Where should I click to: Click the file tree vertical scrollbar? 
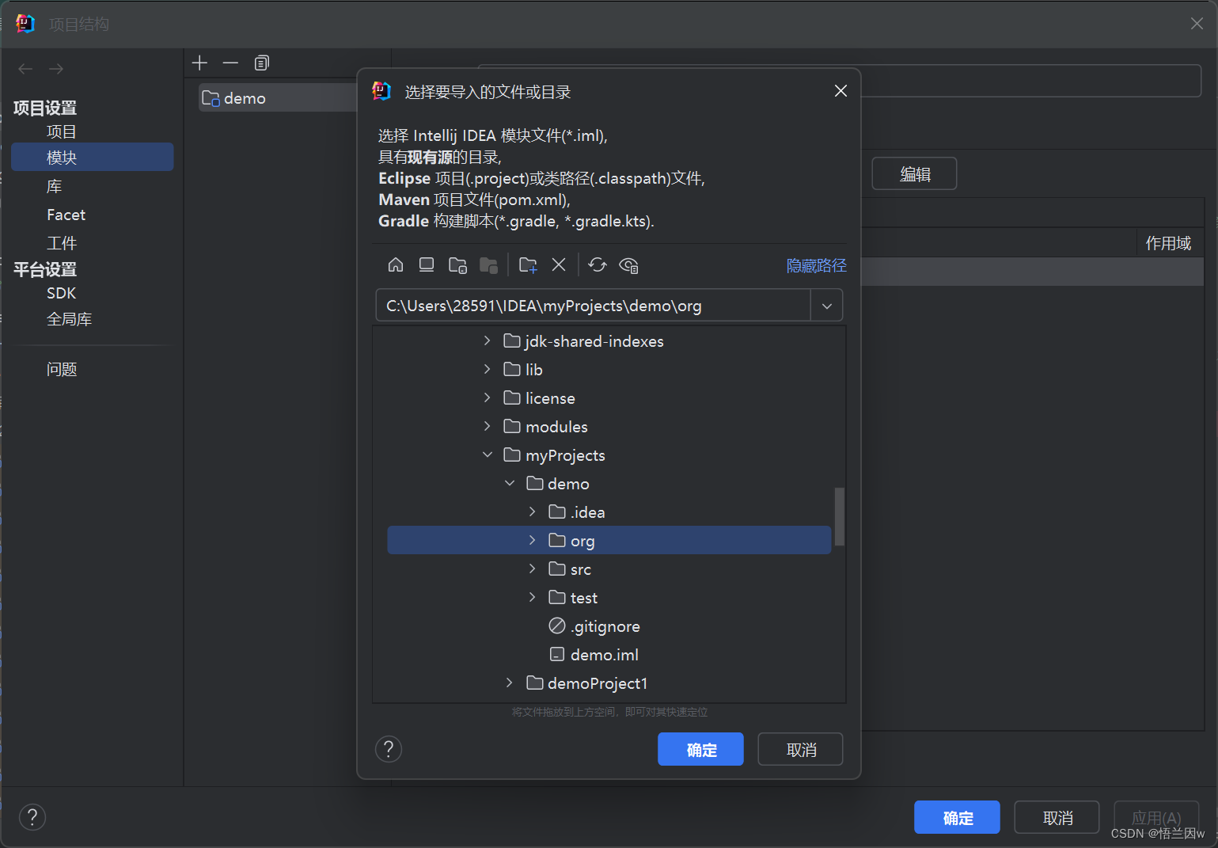click(839, 516)
